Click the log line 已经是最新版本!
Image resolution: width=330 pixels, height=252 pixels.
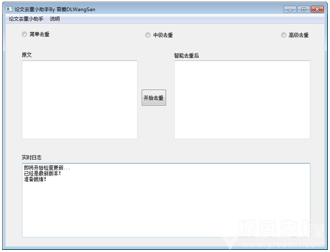pos(43,173)
